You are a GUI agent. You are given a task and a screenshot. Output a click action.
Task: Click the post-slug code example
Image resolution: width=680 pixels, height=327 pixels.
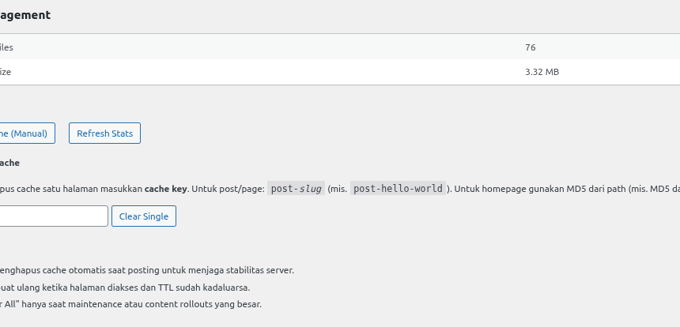[294, 189]
